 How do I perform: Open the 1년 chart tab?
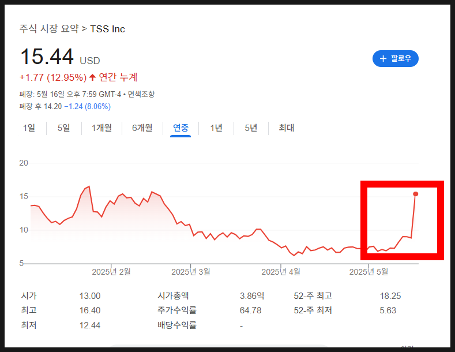pyautogui.click(x=216, y=128)
